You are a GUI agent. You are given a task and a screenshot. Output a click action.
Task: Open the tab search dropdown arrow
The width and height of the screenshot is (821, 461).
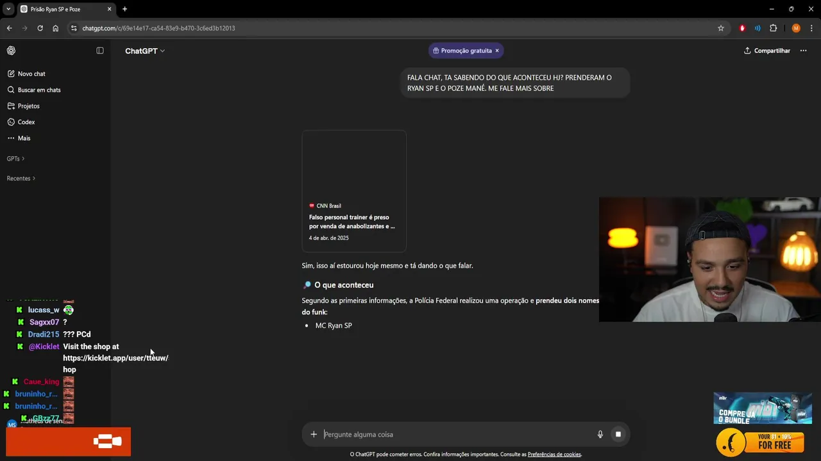pyautogui.click(x=8, y=9)
